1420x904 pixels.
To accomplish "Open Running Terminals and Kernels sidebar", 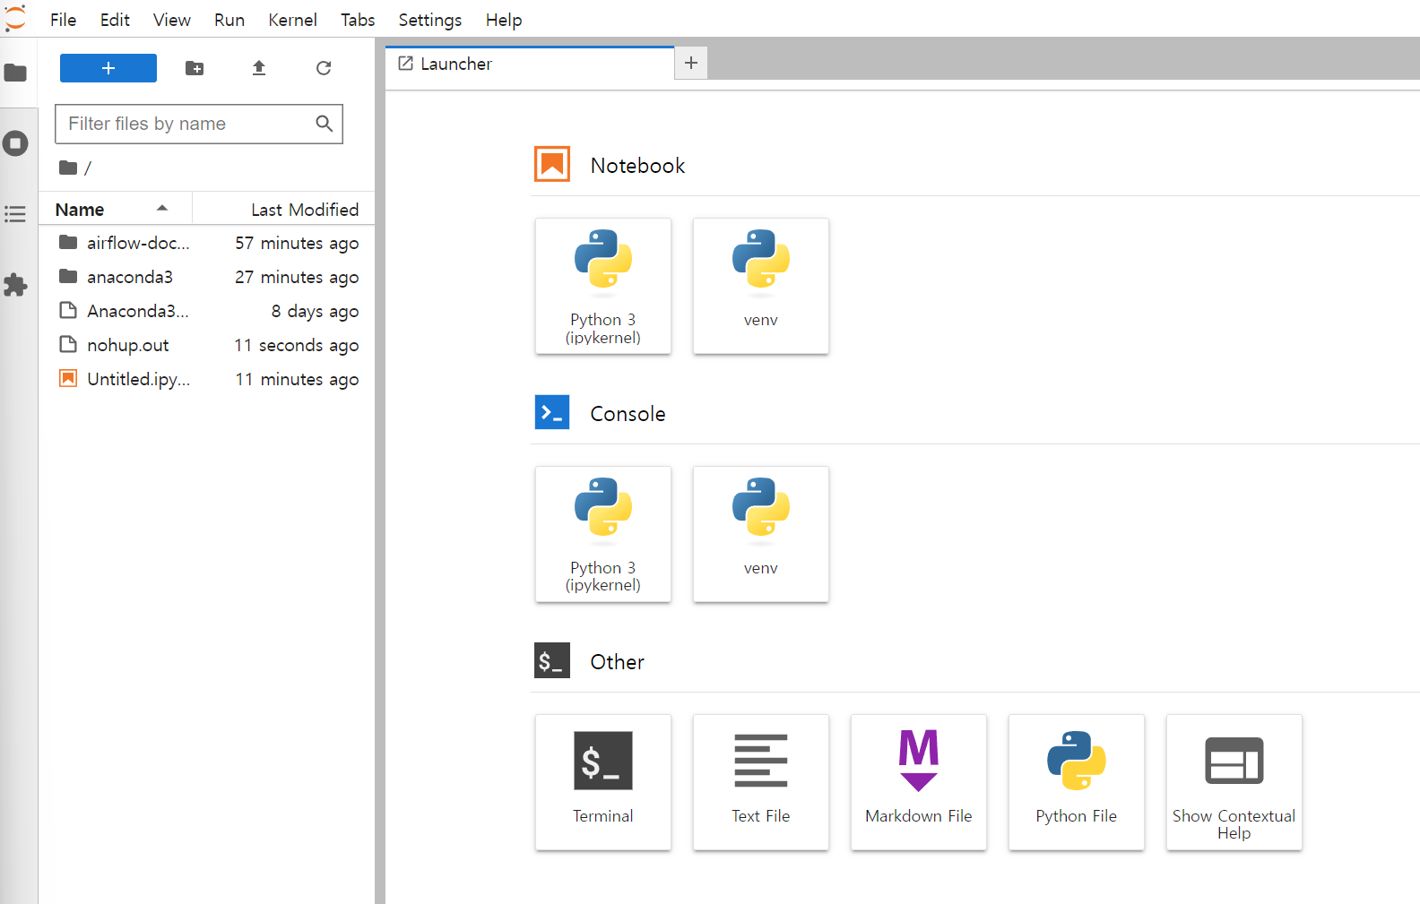I will 15,143.
